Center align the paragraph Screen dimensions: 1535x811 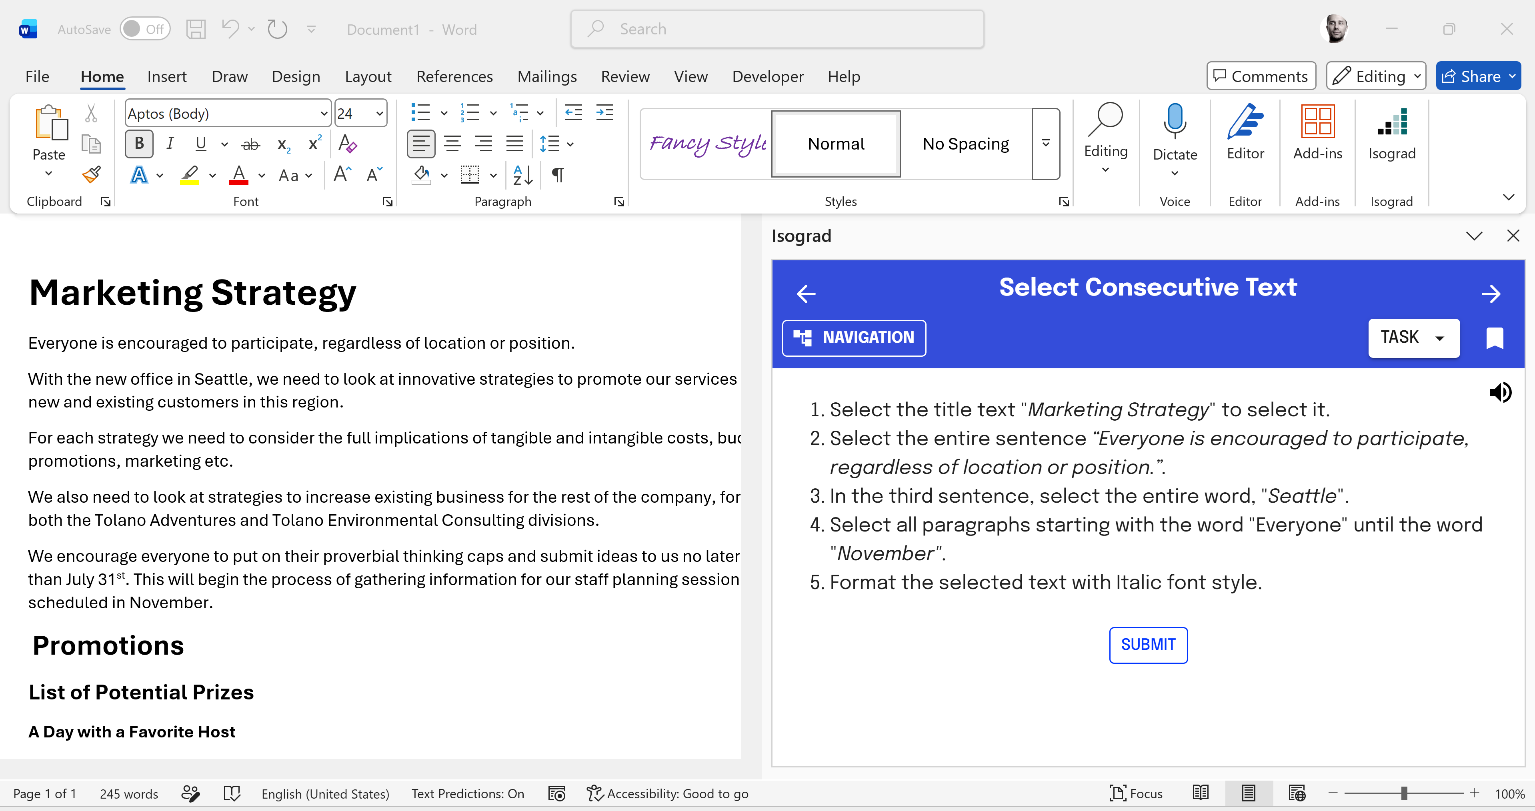pos(452,144)
